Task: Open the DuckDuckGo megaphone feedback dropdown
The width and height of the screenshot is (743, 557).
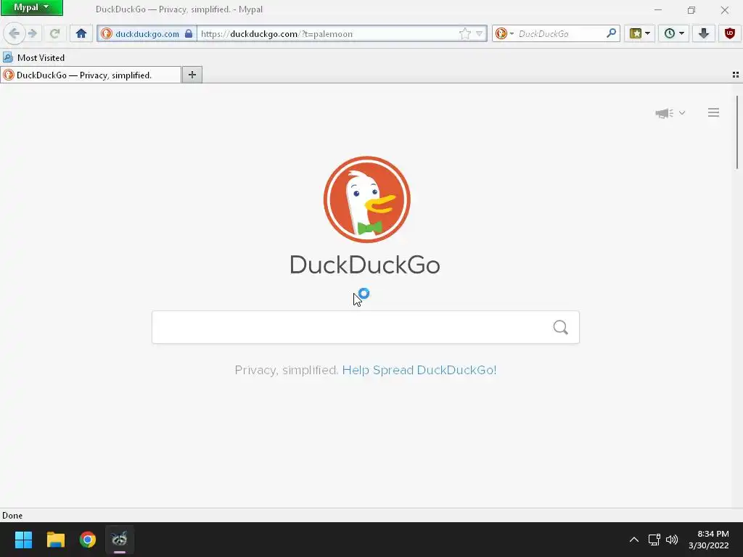Action: pyautogui.click(x=670, y=112)
